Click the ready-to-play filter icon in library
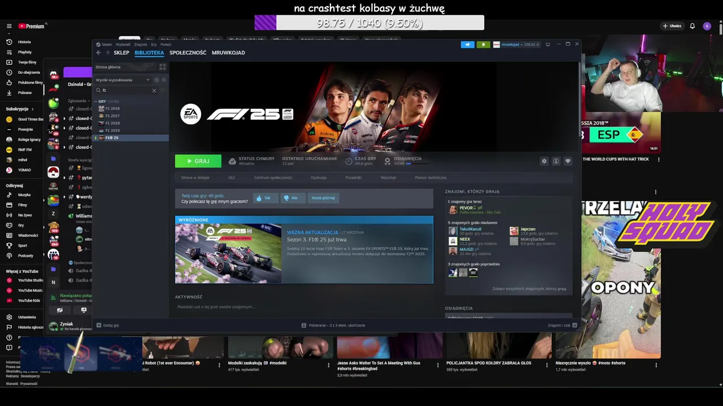Viewport: 723px width, 406px height. (163, 80)
